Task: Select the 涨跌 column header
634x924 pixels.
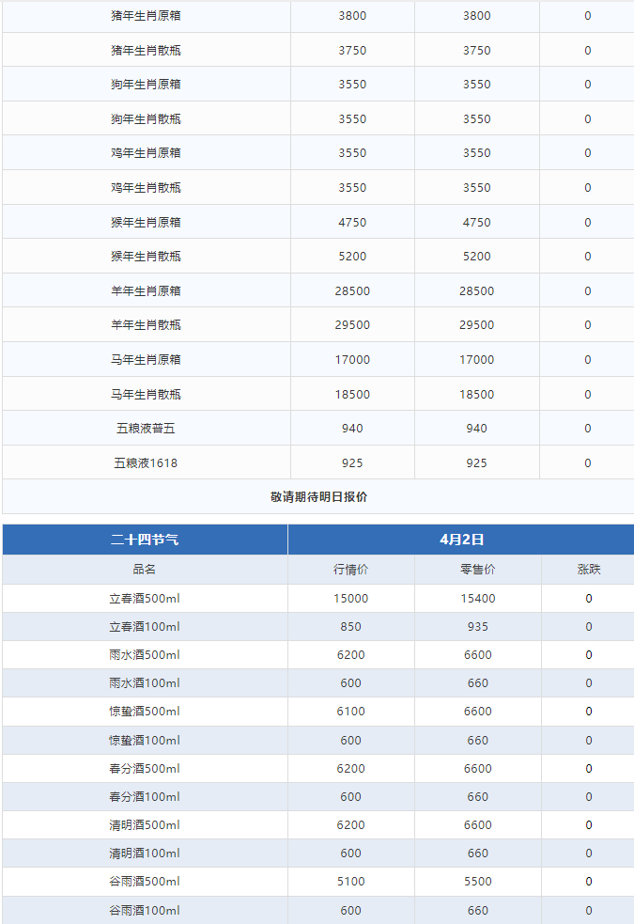Action: point(589,570)
